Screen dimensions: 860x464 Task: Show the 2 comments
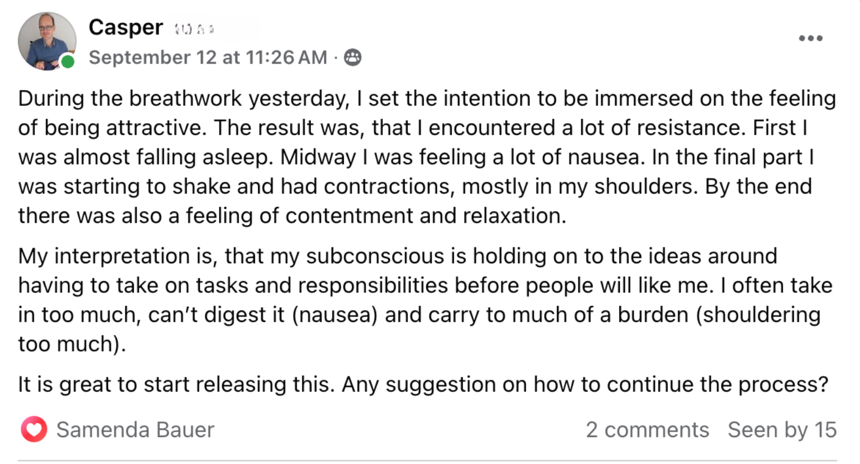coord(647,430)
